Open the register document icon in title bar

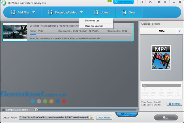coord(165,2)
